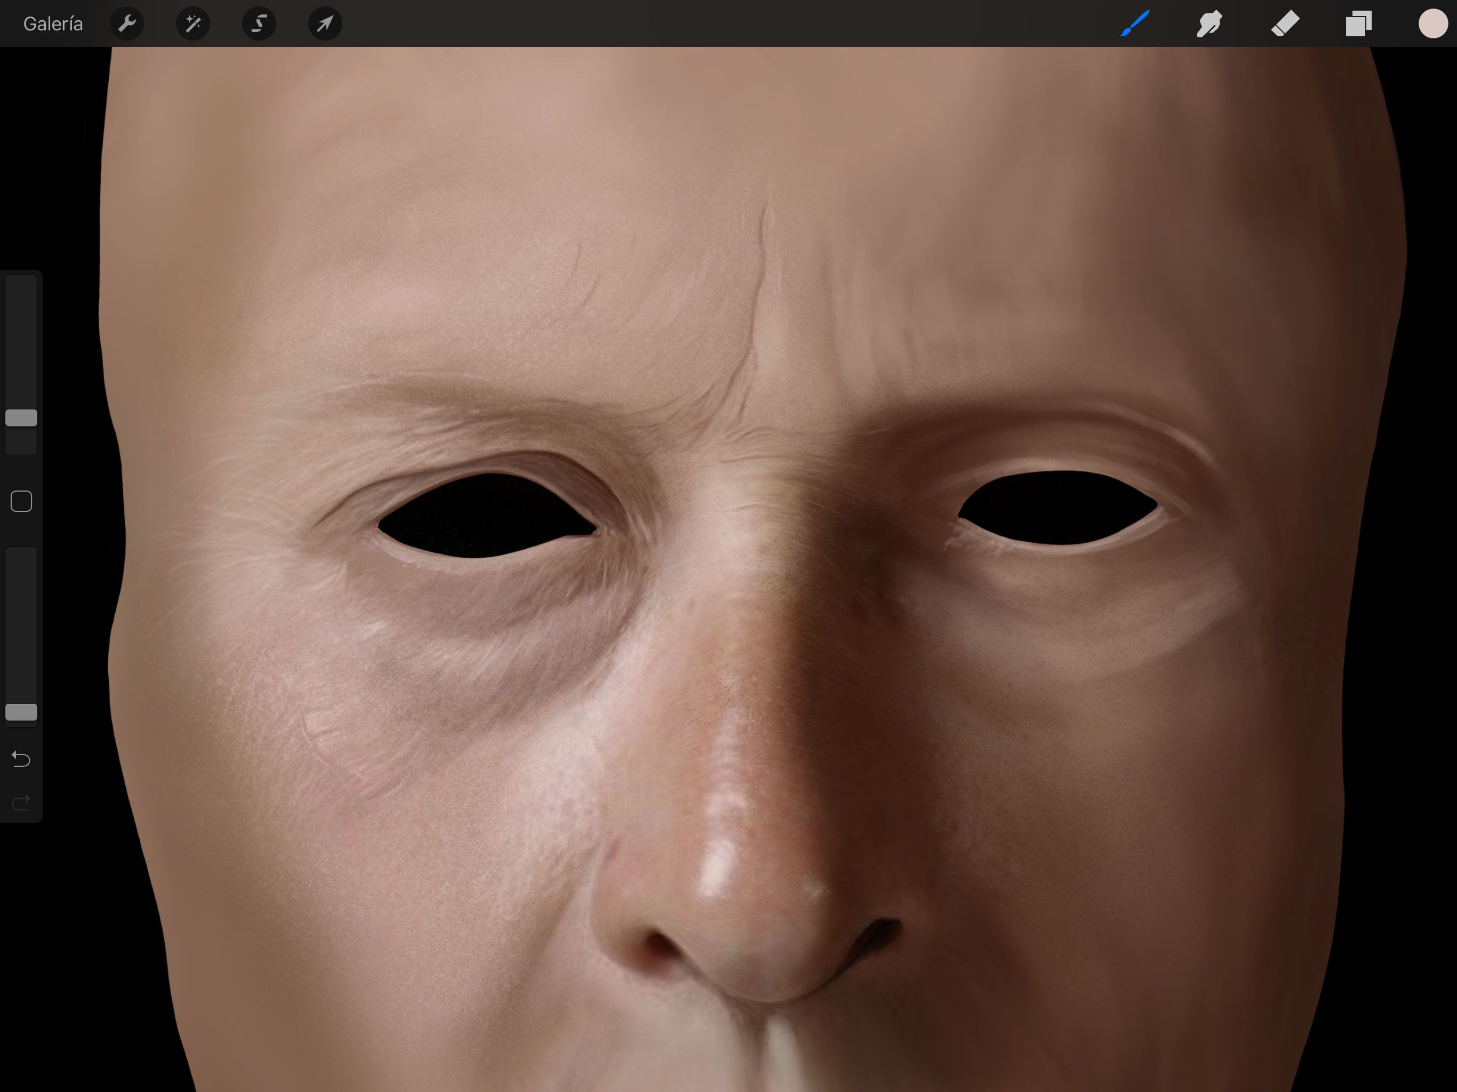
Task: Open the Actions wrench menu
Action: pos(127,23)
